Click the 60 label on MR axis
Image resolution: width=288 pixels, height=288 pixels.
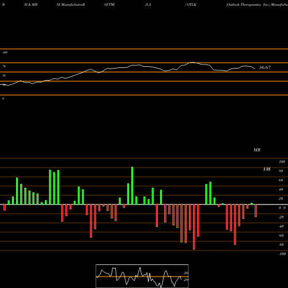(281, 180)
